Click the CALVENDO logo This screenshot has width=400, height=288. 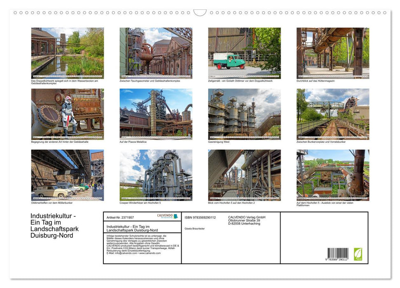[167, 216]
